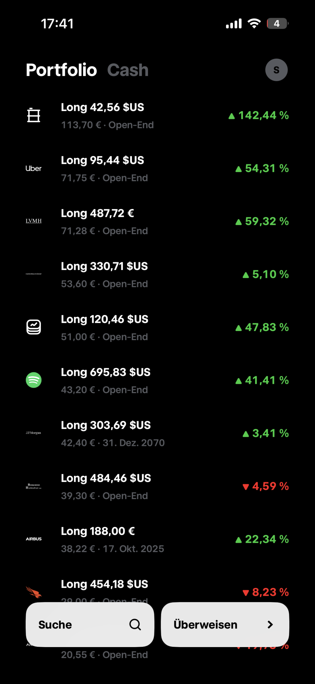Tap the icon beside Long 120,46 $US
Image resolution: width=315 pixels, height=684 pixels.
click(34, 327)
